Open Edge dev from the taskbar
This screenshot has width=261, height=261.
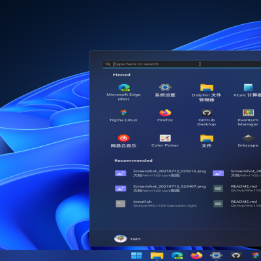[177, 255]
